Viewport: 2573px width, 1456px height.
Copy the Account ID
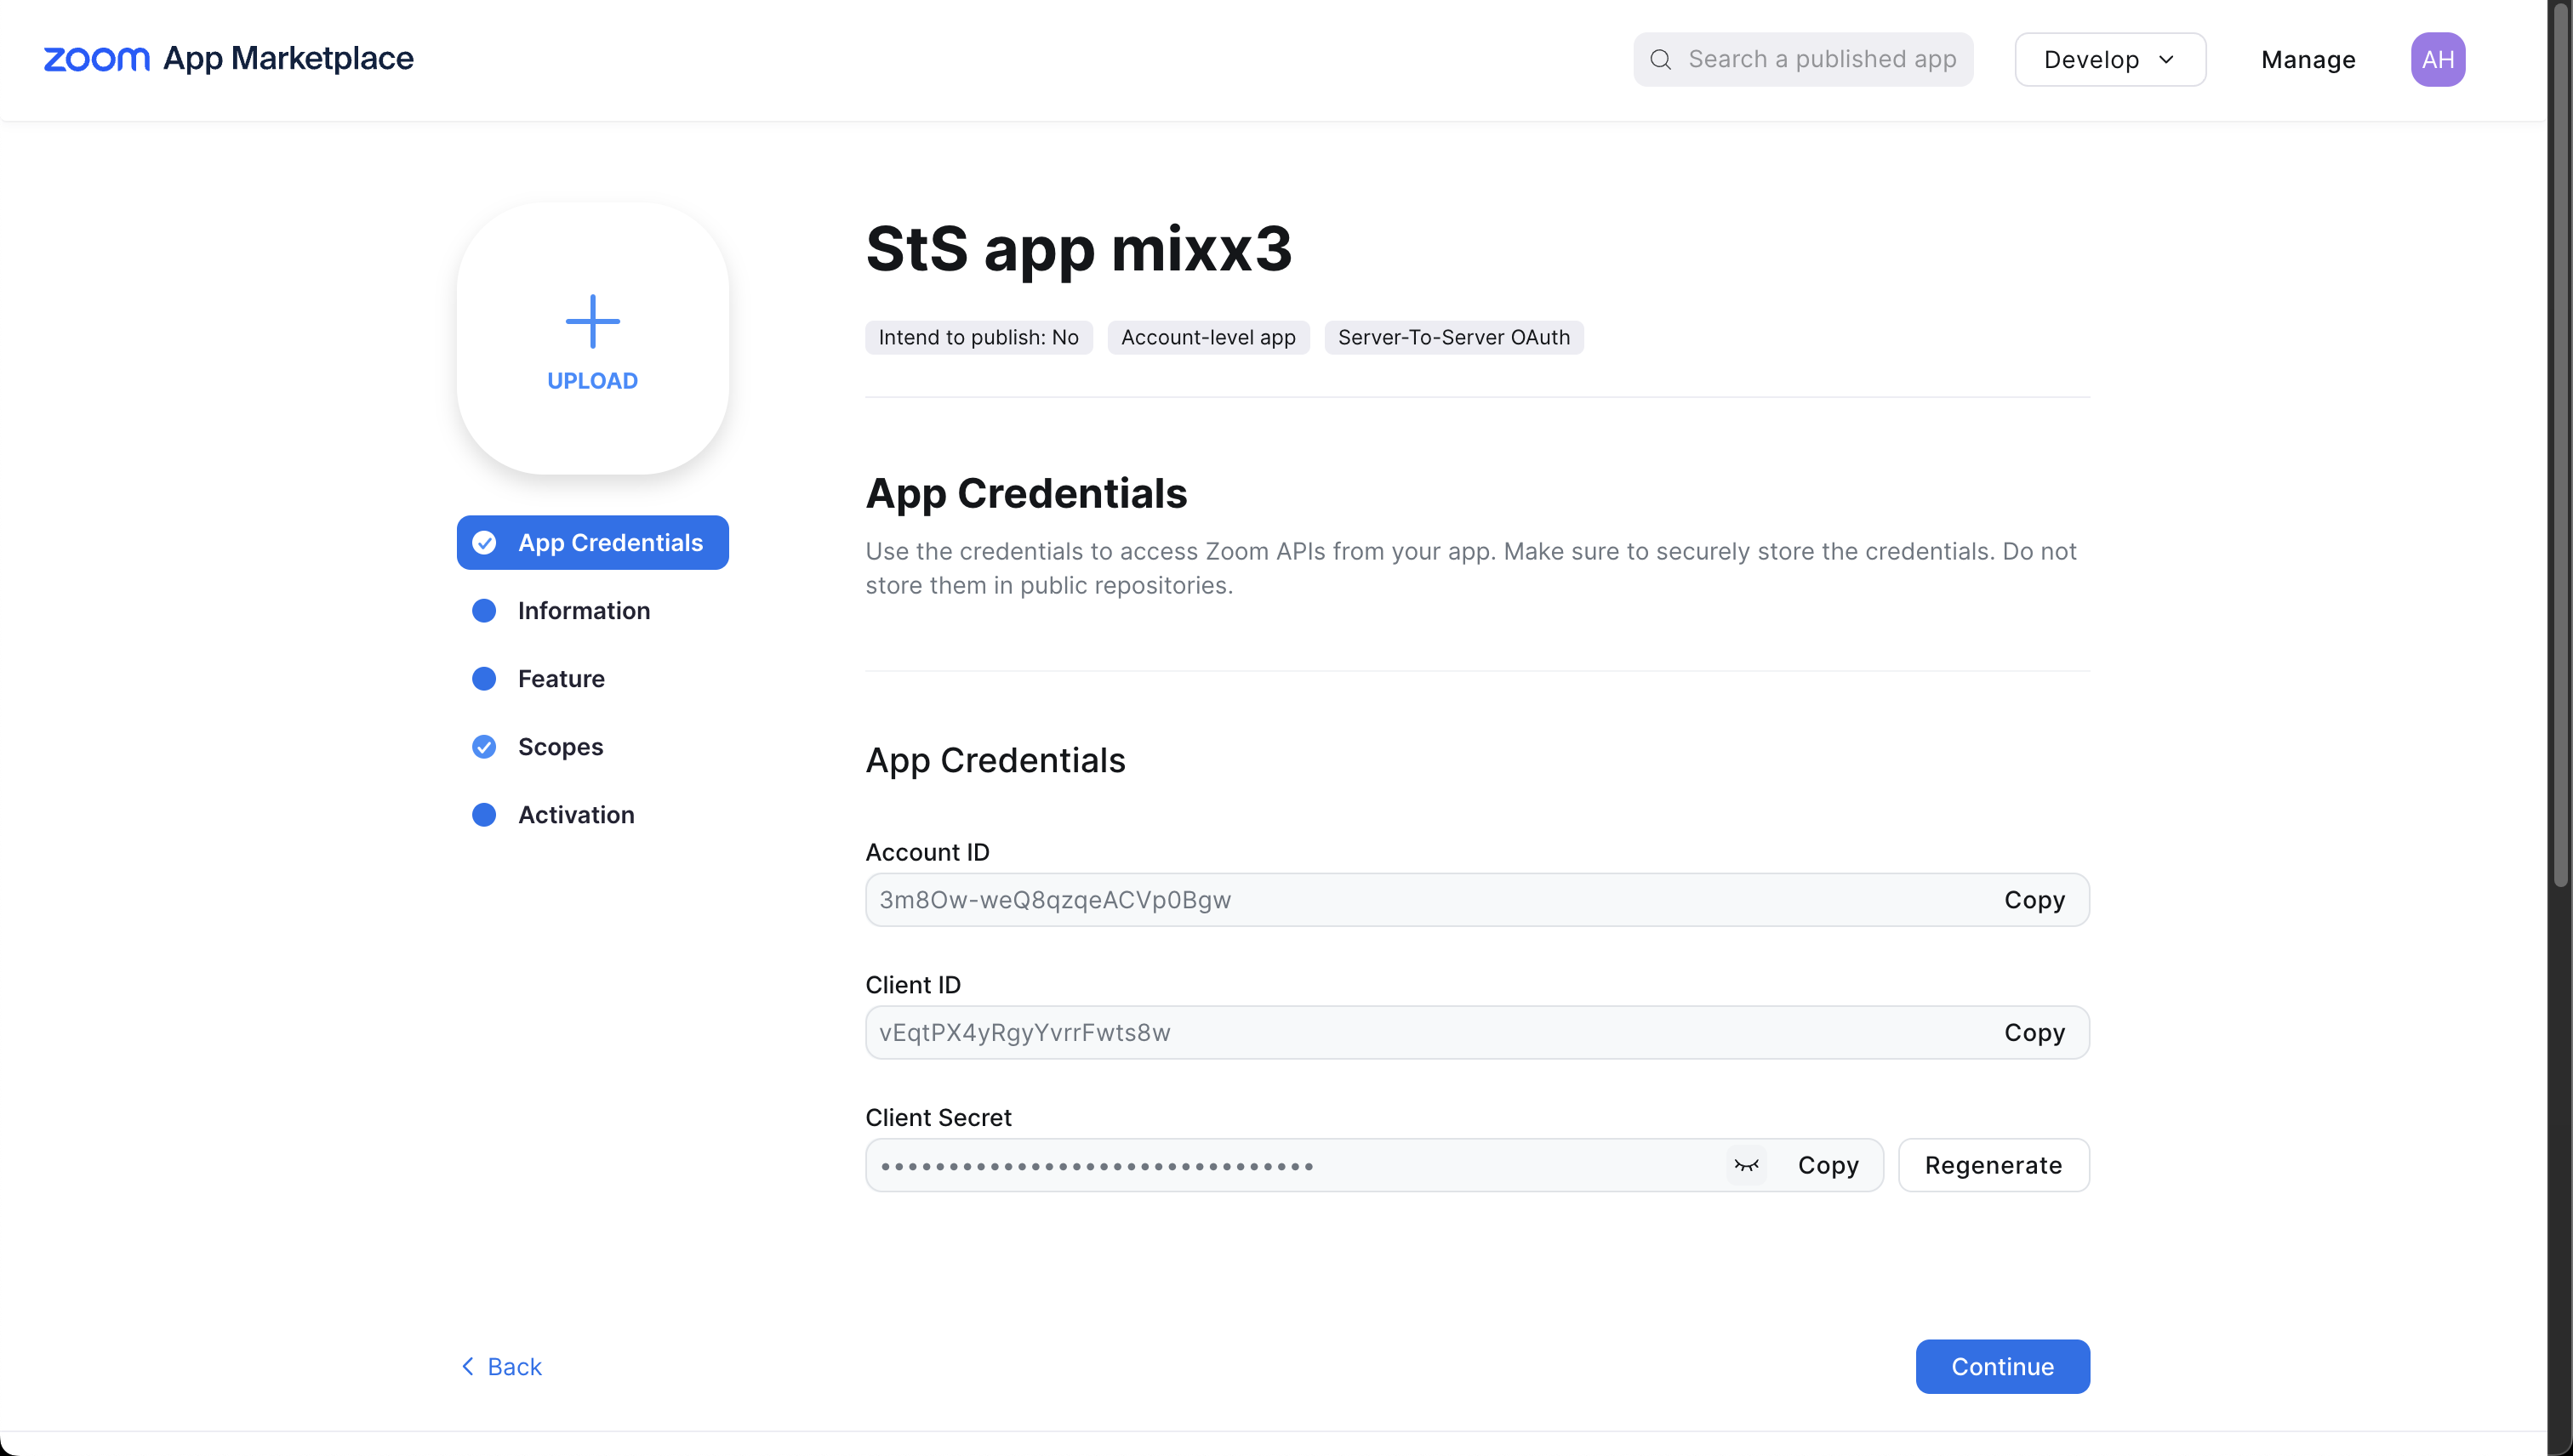pyautogui.click(x=2034, y=900)
